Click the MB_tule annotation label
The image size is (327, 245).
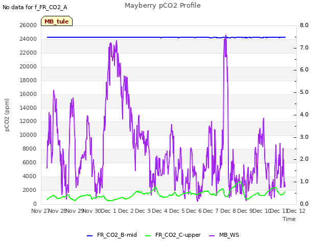pos(57,21)
